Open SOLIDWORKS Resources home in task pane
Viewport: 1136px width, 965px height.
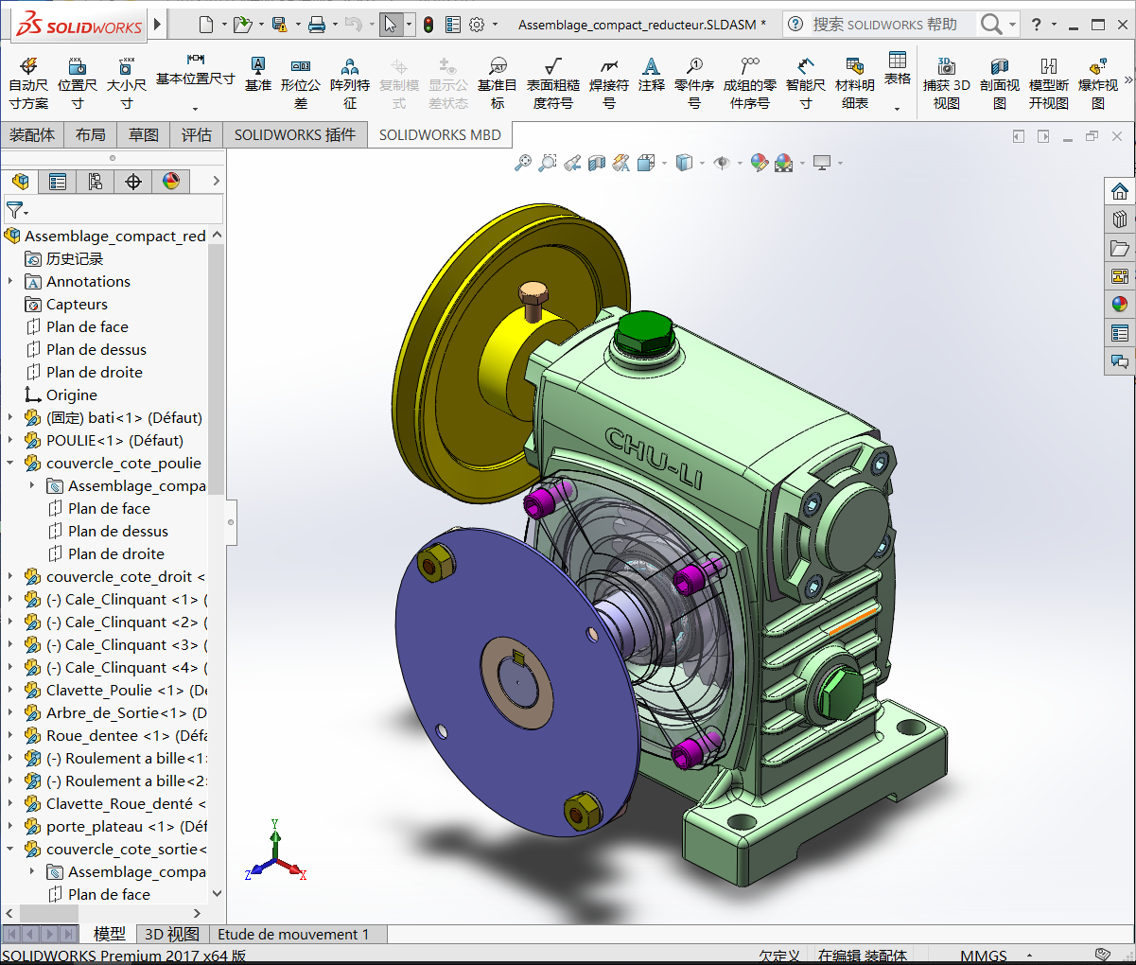tap(1120, 191)
